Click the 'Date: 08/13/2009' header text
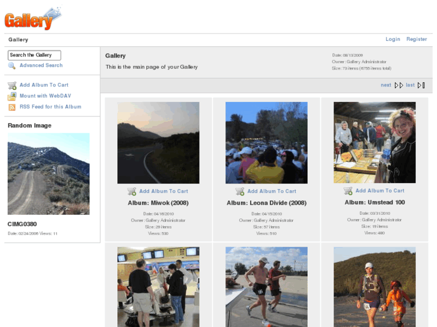Screen dimensions: 437x327 point(347,55)
